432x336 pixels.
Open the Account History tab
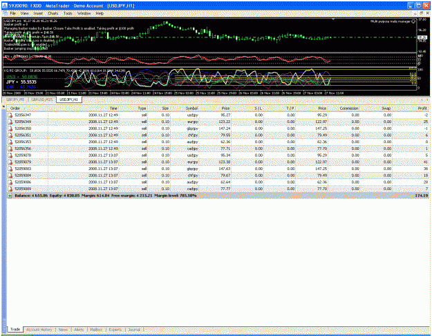(x=39, y=330)
